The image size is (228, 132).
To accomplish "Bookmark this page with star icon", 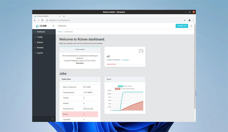I will tap(185, 20).
